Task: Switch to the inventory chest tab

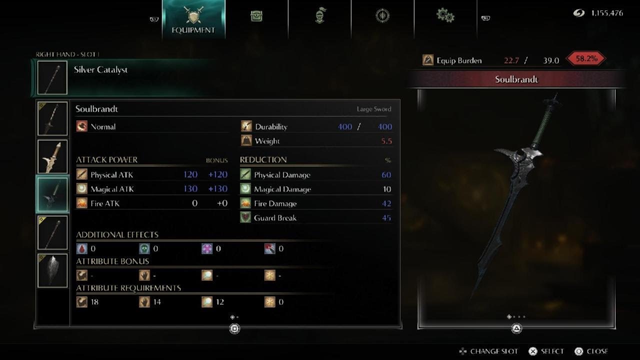Action: pyautogui.click(x=256, y=16)
